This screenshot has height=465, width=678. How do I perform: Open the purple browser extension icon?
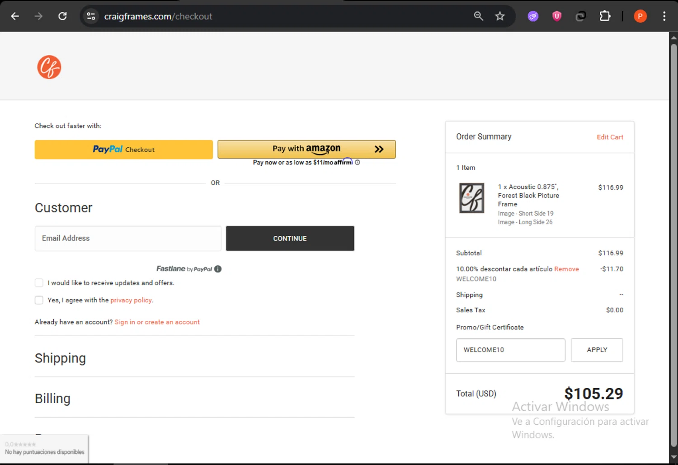pos(533,16)
